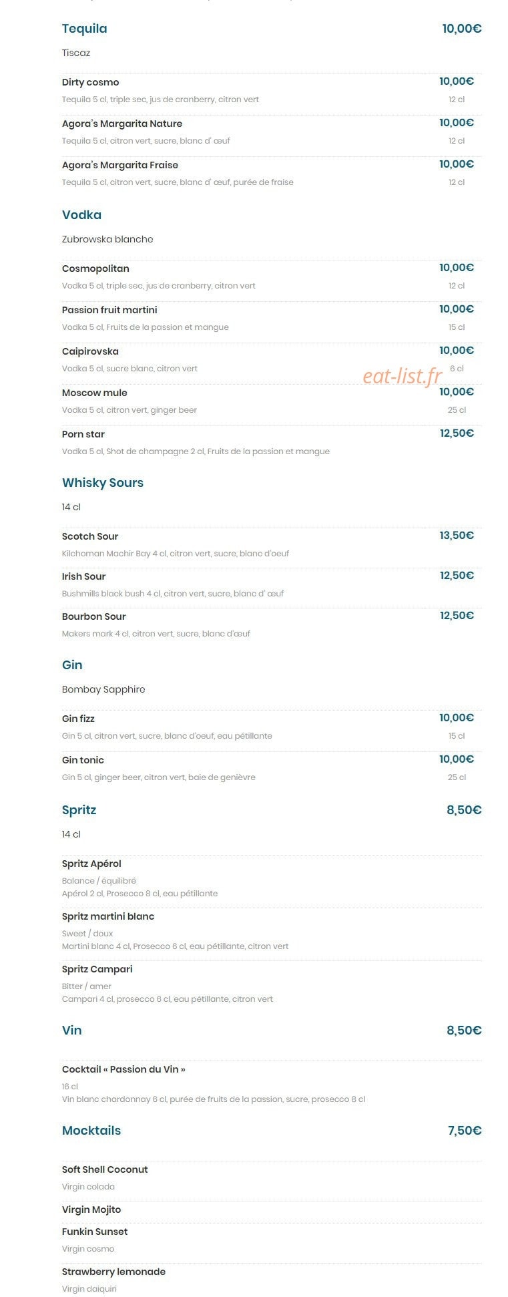This screenshot has height=1297, width=508.
Task: Select the Dirty cosmo cocktail item
Action: coord(90,82)
